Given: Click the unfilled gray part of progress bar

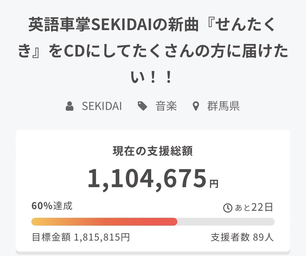Looking at the screenshot, I should (226, 222).
